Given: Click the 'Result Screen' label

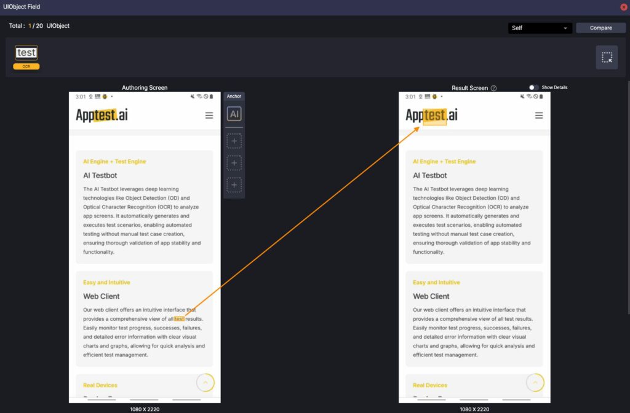Looking at the screenshot, I should click(x=469, y=88).
